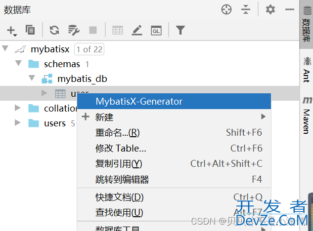Click the duplicate data source icon

30,30
